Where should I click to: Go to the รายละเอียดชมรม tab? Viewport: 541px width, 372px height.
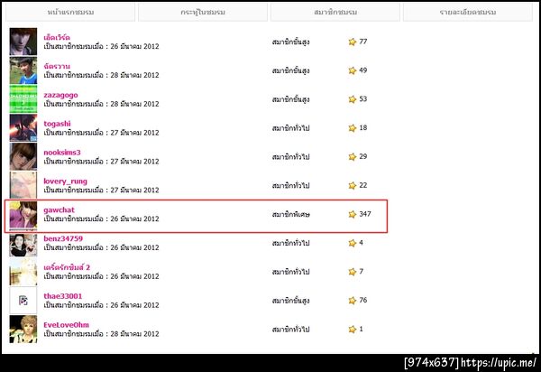click(468, 12)
